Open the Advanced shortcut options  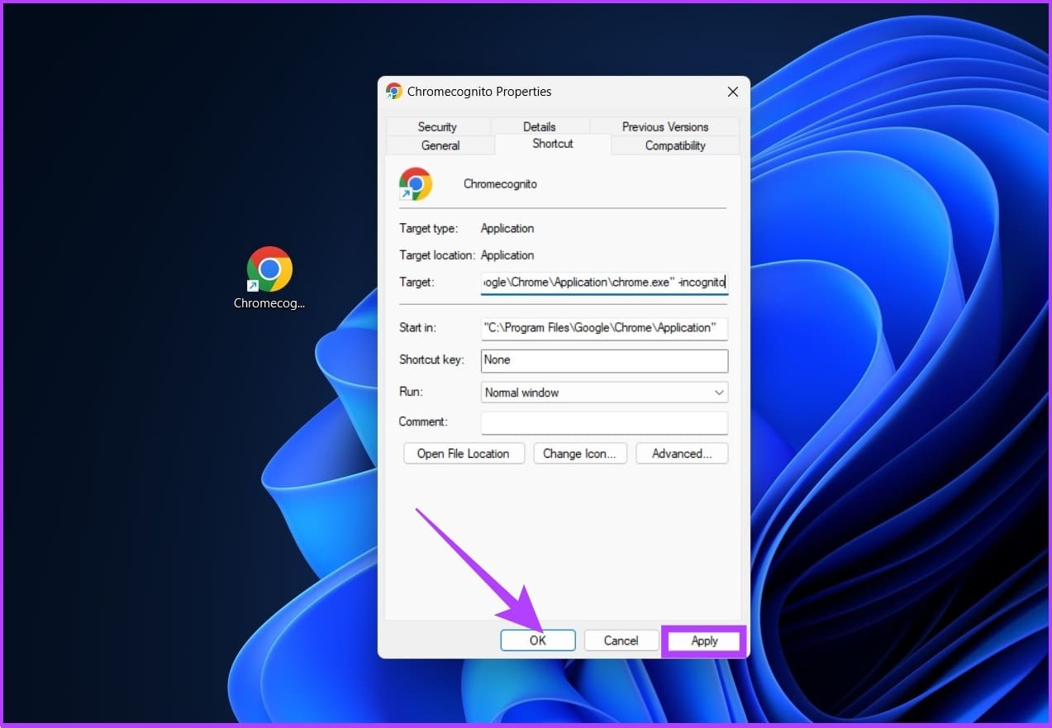click(x=682, y=454)
